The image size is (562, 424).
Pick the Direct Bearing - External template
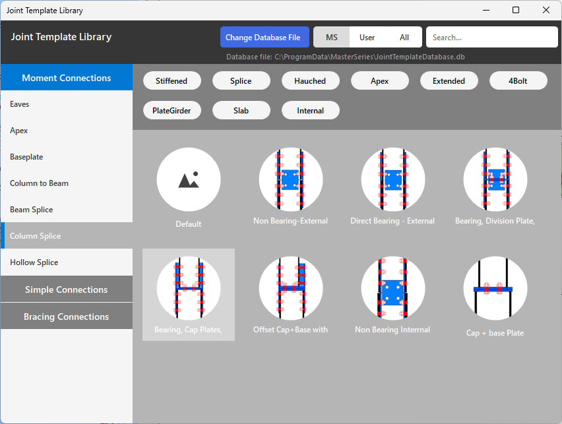pos(392,179)
